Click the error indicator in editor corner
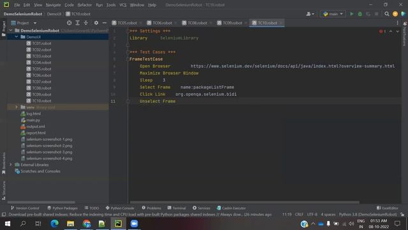The image size is (408, 230). point(382,31)
